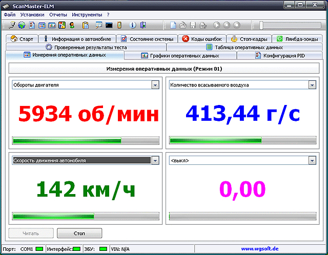Expand the Количество всасываемого воздуха dropdown
Viewport: 328px width, 255px height.
pyautogui.click(x=312, y=85)
